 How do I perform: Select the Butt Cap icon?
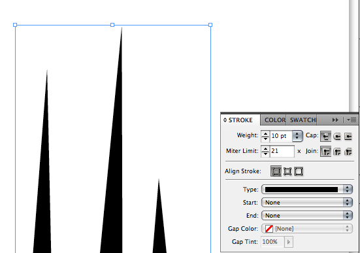[325, 136]
